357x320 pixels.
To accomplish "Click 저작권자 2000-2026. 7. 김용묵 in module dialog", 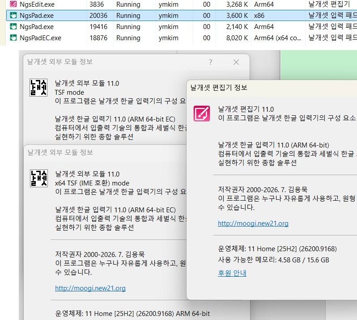I will click(100, 254).
